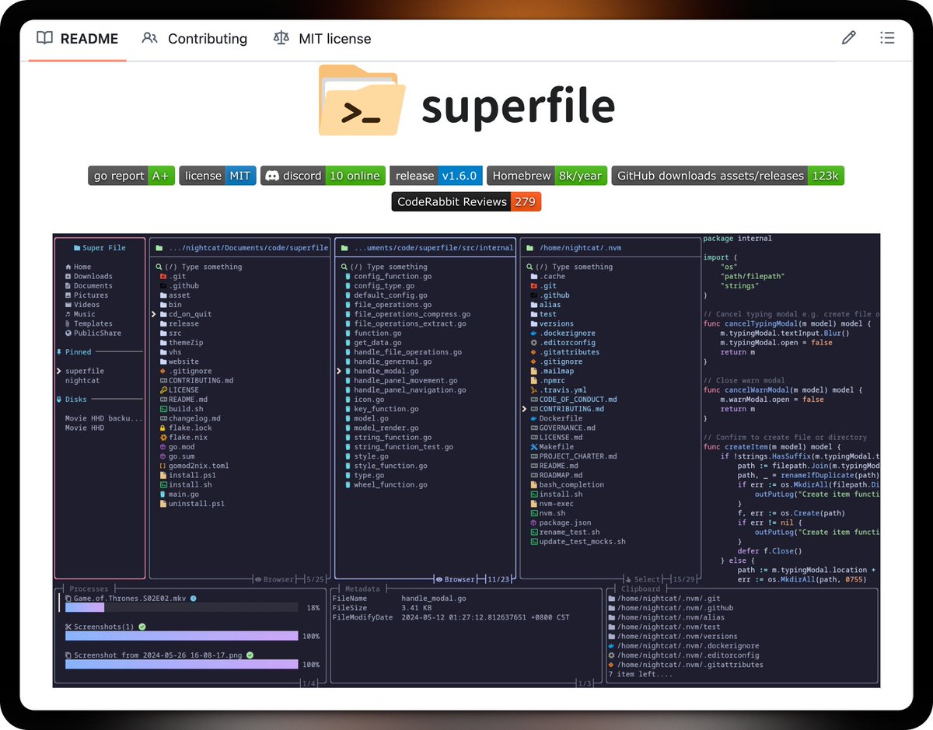Click the terminal icon beside build.sh
This screenshot has height=730, width=933.
(x=162, y=409)
